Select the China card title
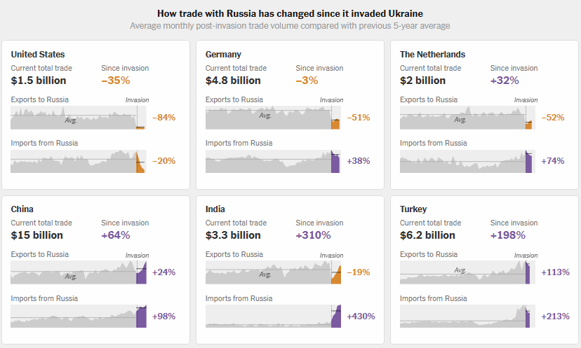The image size is (581, 348). coord(22,209)
